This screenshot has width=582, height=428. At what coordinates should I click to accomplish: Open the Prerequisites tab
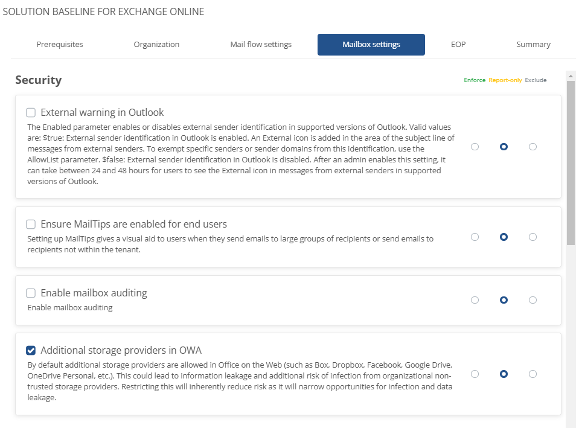(x=60, y=44)
